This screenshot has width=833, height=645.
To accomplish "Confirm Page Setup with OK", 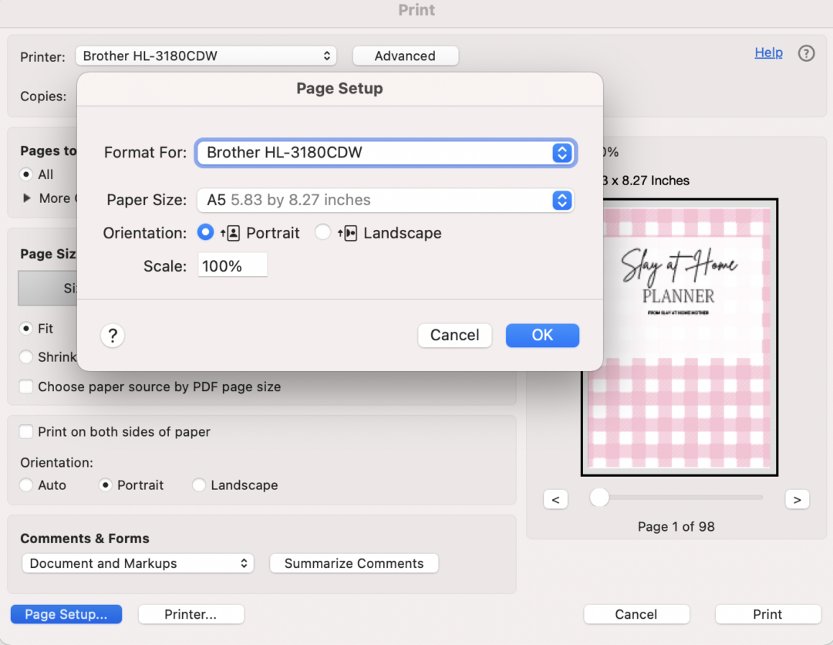I will (542, 335).
